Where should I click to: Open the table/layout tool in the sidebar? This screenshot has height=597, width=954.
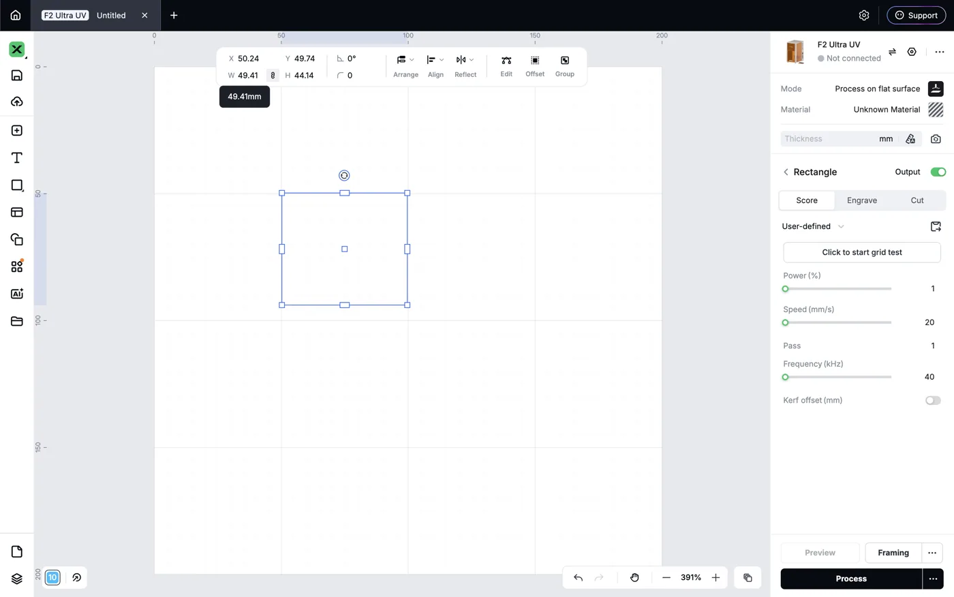17,212
